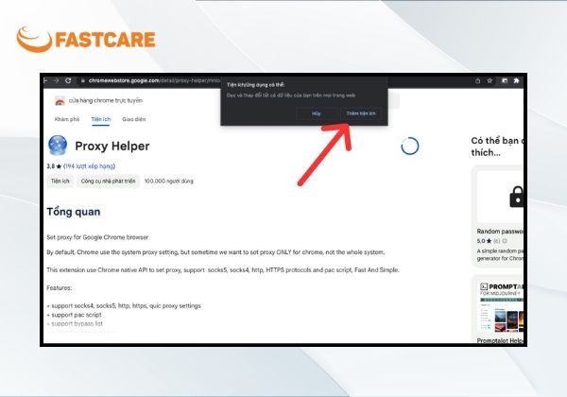Image resolution: width=567 pixels, height=397 pixels.
Task: Click the Công cụ nhà phát triển chip
Action: coord(108,181)
